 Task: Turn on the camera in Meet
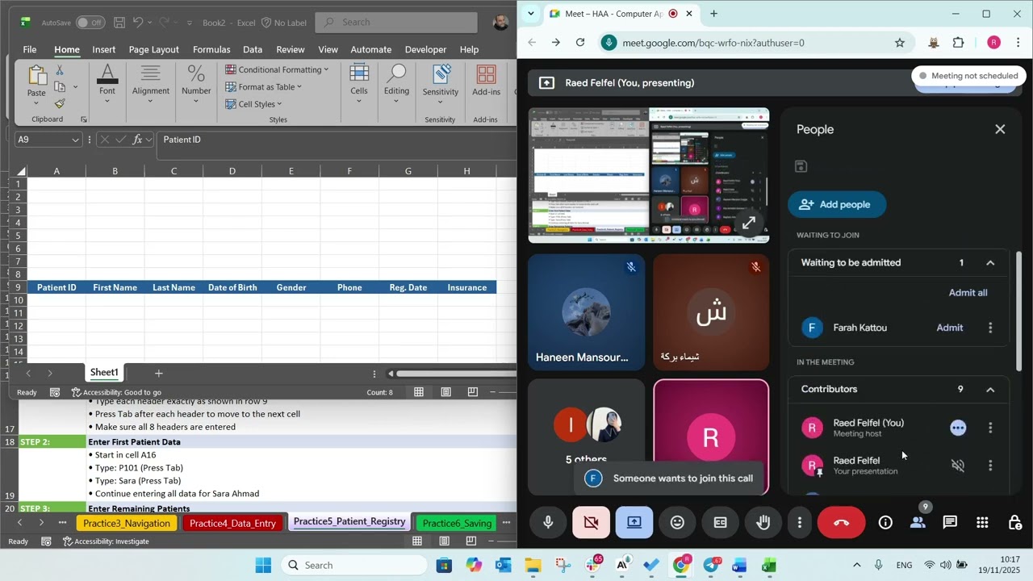point(591,522)
